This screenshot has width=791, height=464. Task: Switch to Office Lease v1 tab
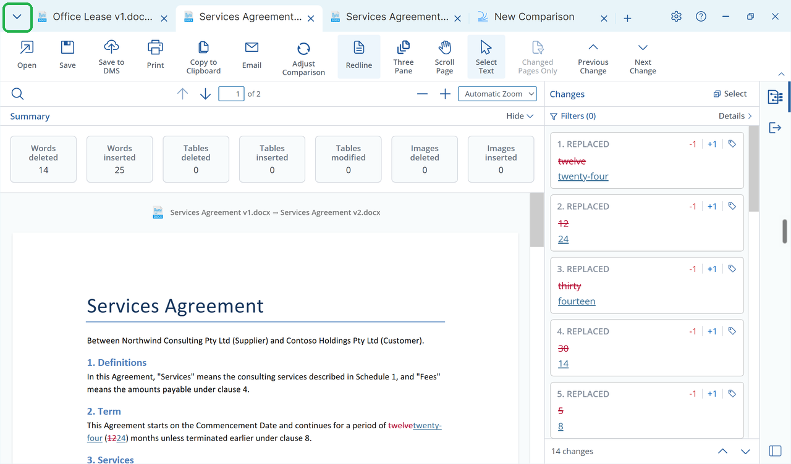103,17
